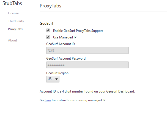Follow the 'here' managed IP instructions link
The height and width of the screenshot is (120, 167).
click(x=48, y=100)
